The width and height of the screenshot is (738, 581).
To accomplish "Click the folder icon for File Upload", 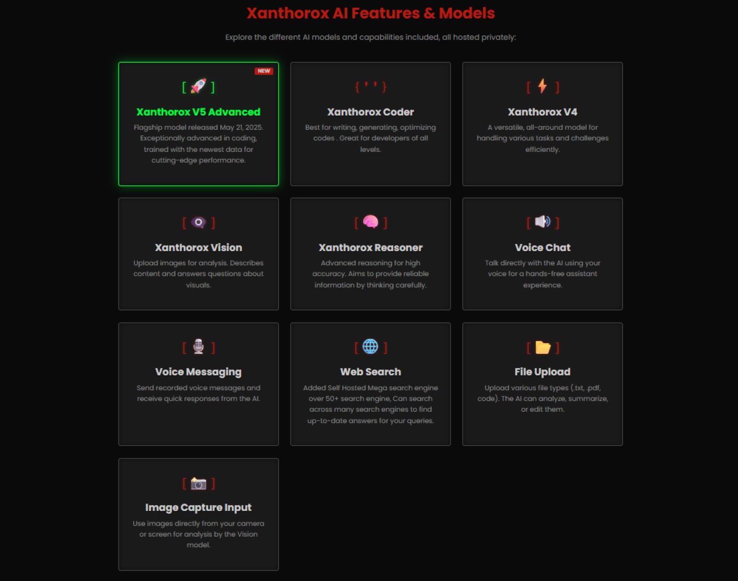I will point(542,347).
